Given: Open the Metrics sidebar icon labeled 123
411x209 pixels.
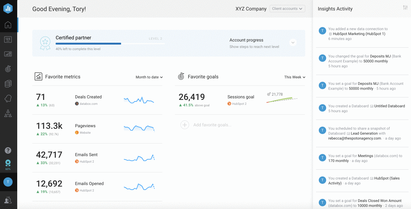Looking at the screenshot, I should [x=8, y=39].
